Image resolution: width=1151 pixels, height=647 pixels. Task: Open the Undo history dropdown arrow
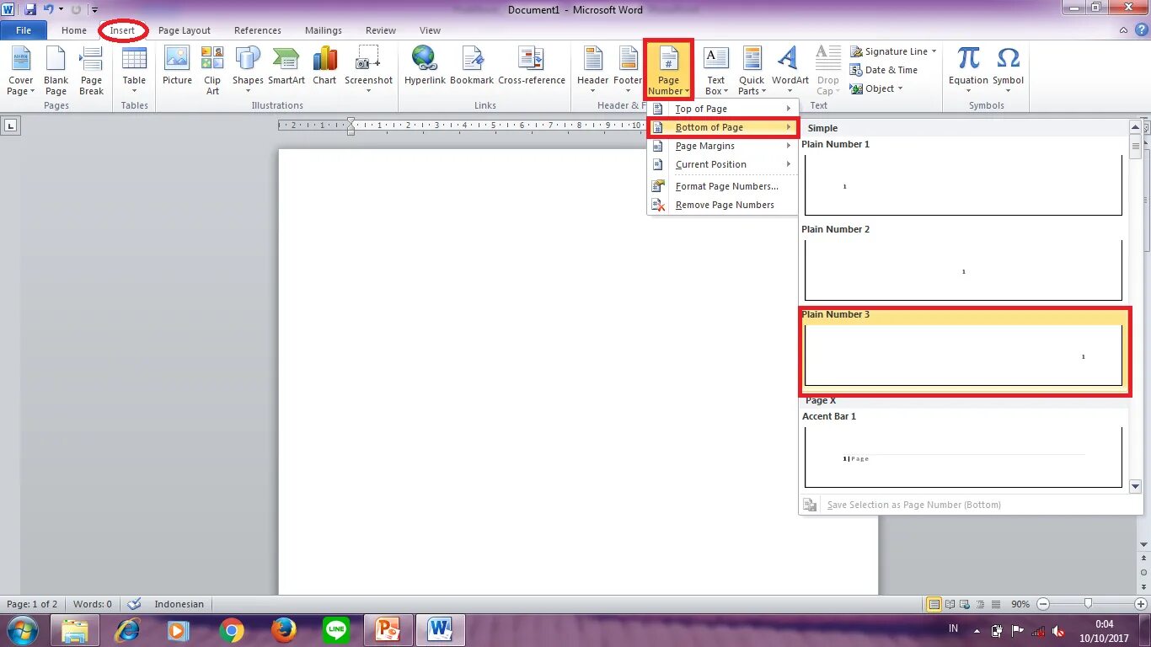coord(61,9)
